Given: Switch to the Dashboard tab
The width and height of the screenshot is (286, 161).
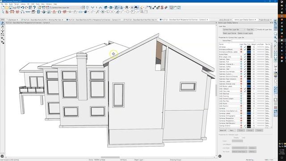Looking at the screenshot, I should [x=13, y=20].
